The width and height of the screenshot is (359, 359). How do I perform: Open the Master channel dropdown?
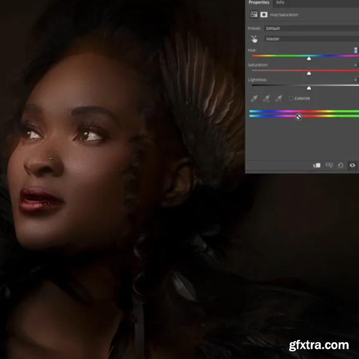pyautogui.click(x=311, y=39)
